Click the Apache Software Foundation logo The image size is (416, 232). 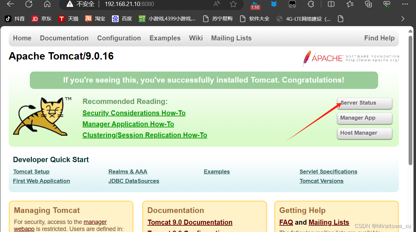(351, 58)
